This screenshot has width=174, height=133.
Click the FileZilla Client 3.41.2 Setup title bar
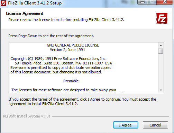click(35, 3)
